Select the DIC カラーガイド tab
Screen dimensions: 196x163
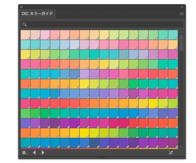pos(37,14)
